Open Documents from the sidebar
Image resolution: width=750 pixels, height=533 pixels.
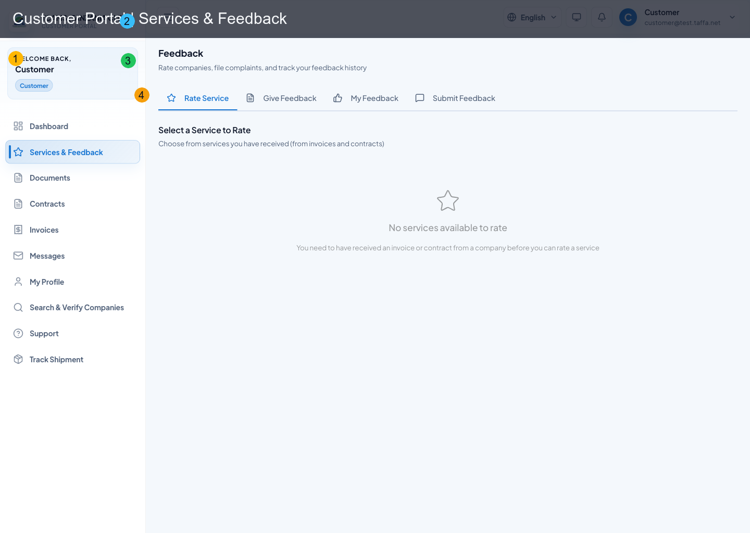72,178
